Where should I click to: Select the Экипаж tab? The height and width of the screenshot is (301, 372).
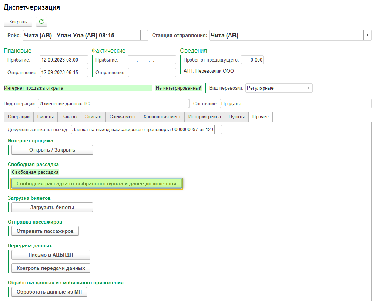(93, 117)
